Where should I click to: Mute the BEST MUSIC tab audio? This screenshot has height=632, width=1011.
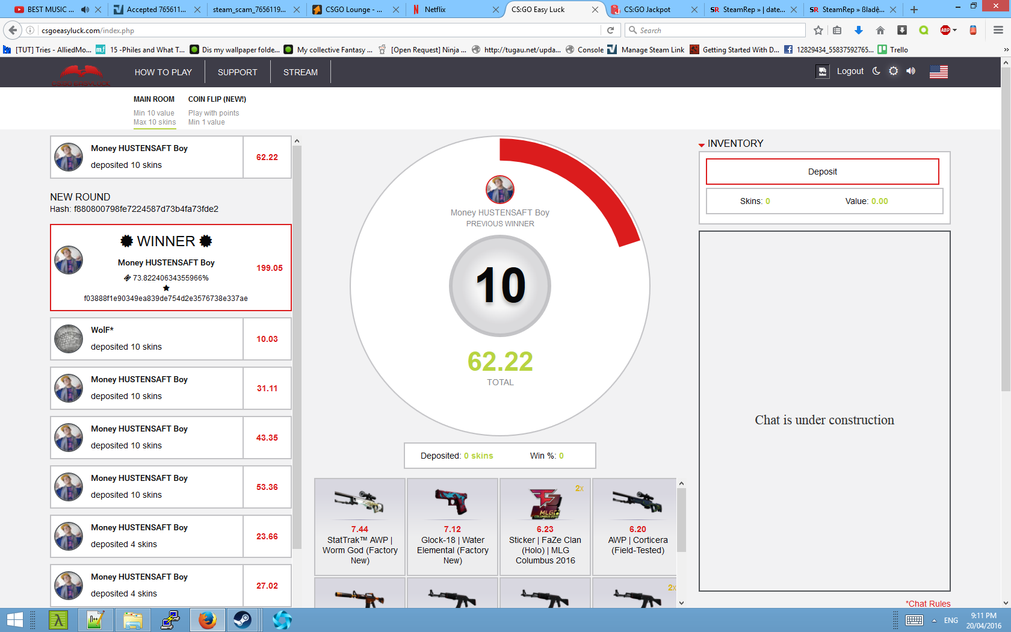tap(85, 10)
